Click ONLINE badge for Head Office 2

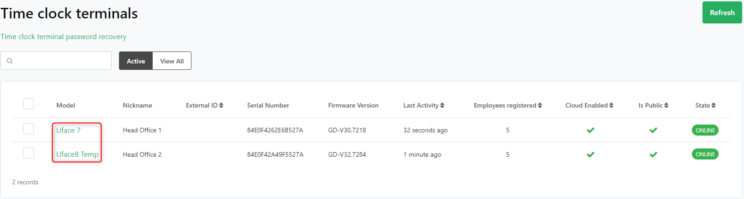click(x=705, y=154)
